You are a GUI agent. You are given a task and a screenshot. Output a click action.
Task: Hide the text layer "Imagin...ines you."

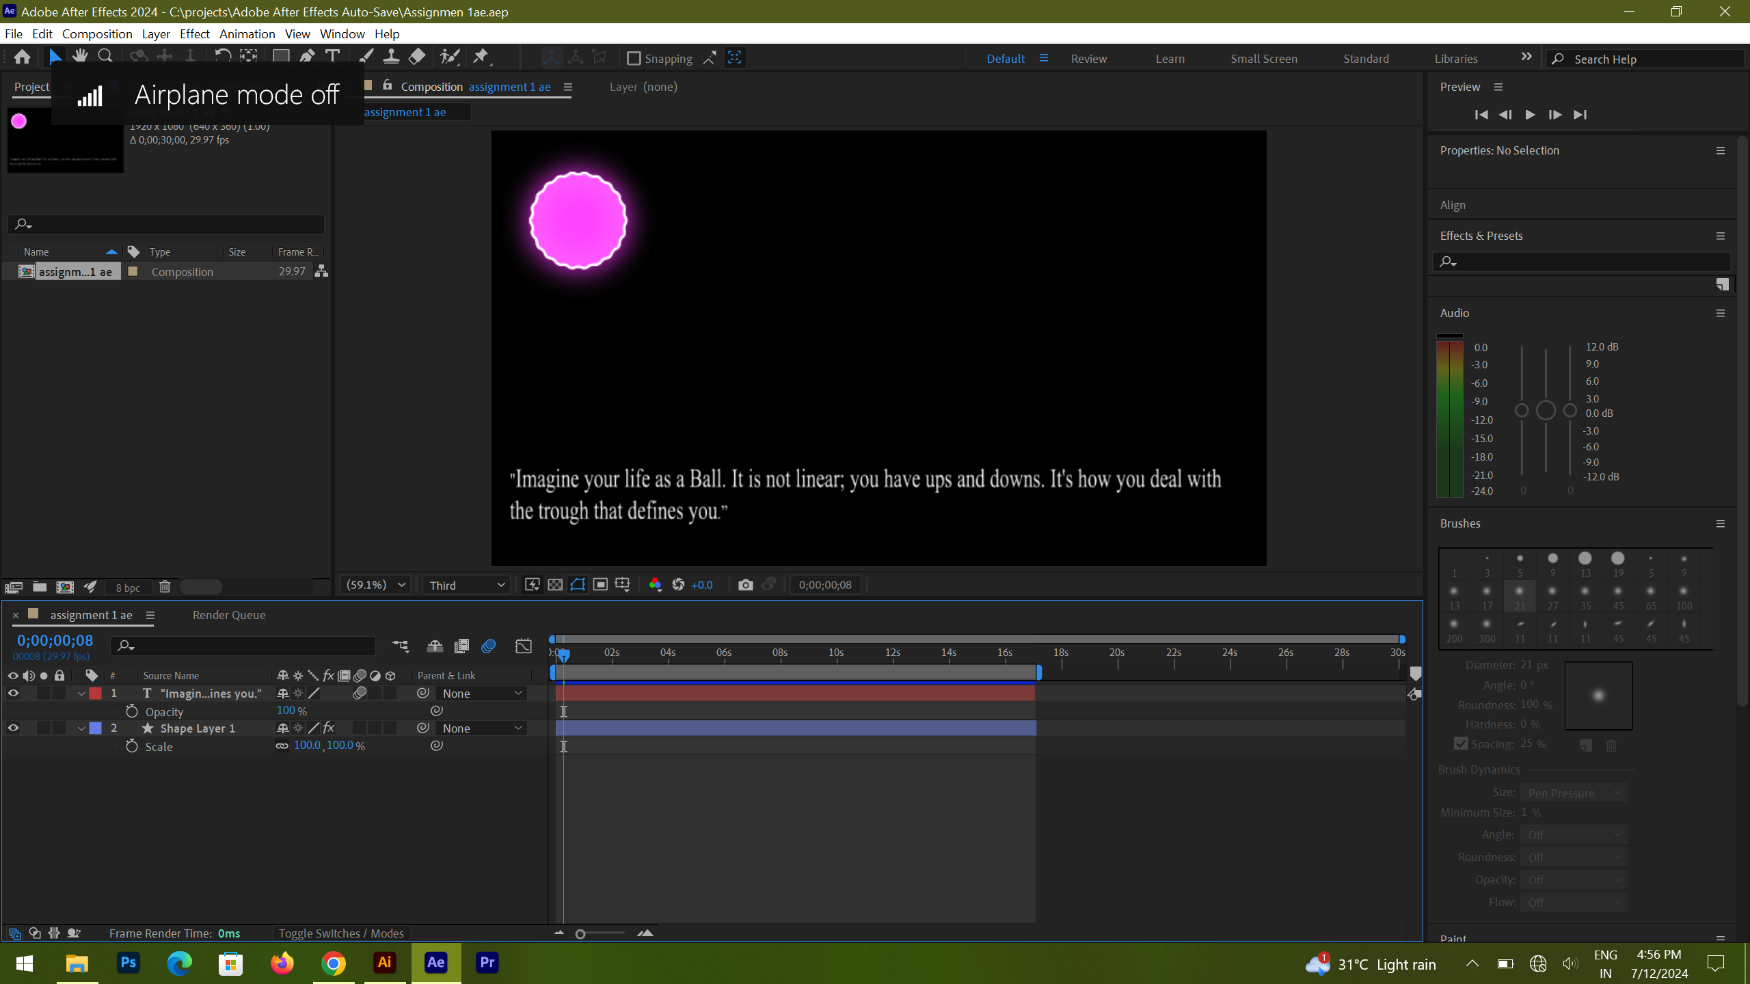[x=13, y=694]
